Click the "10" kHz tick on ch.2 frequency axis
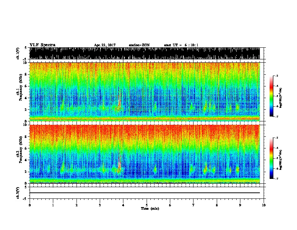Image resolution: width=297 pixels, height=230 pixels. 25,125
